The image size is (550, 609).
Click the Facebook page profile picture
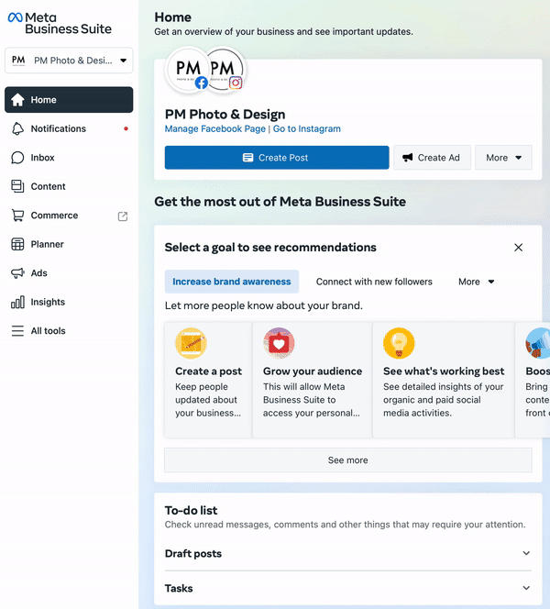click(188, 70)
